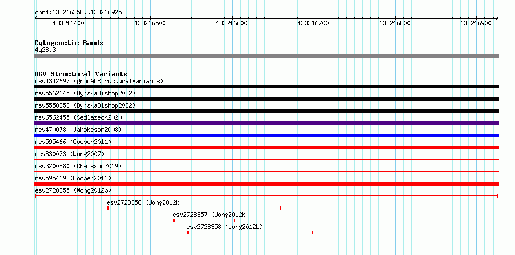Image resolution: width=515 pixels, height=255 pixels.
Task: Click the Cytogenetic Bands track title
Action: click(69, 43)
